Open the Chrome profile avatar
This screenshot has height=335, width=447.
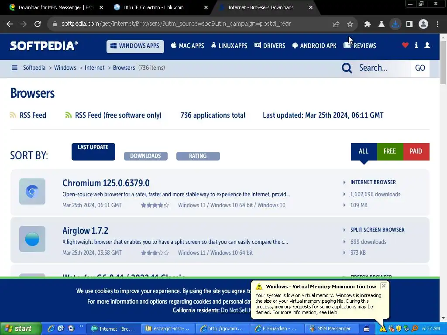coord(423,24)
